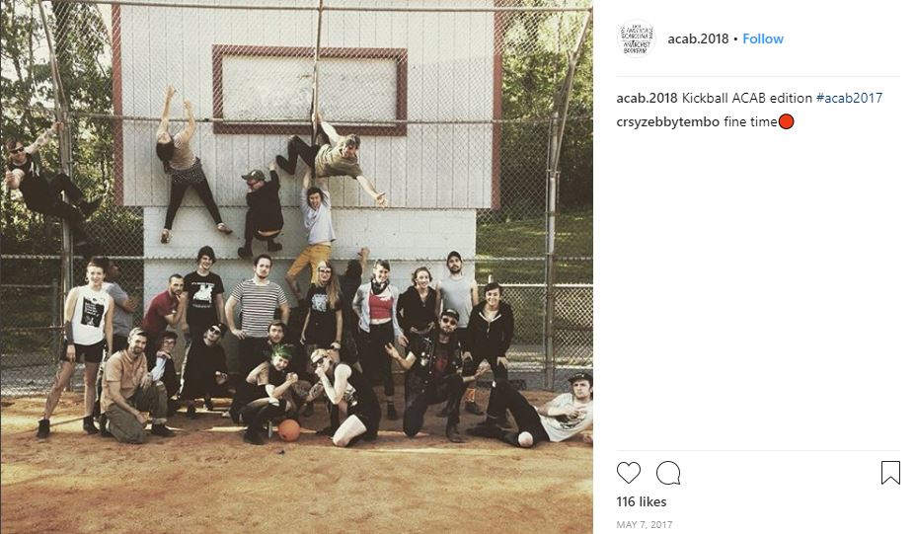The image size is (915, 534).
Task: Click the Kickball ACAB edition caption text
Action: click(x=747, y=98)
